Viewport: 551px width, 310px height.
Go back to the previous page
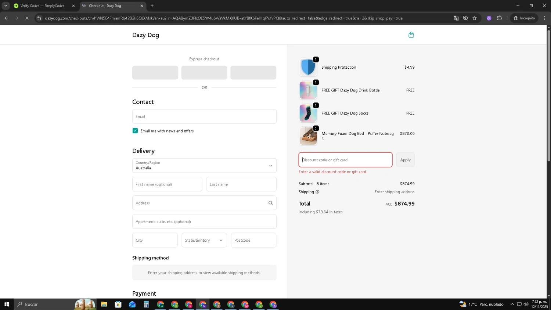point(6,18)
